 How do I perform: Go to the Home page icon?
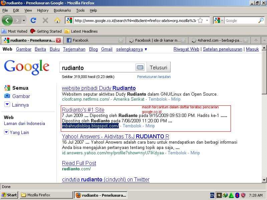57,21
